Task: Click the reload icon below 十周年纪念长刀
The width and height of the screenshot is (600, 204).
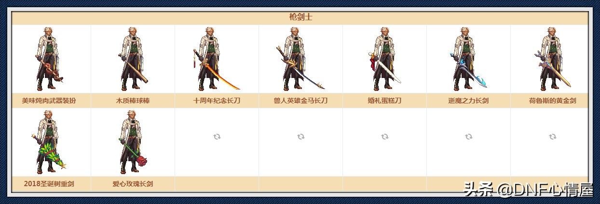Action: [x=217, y=137]
